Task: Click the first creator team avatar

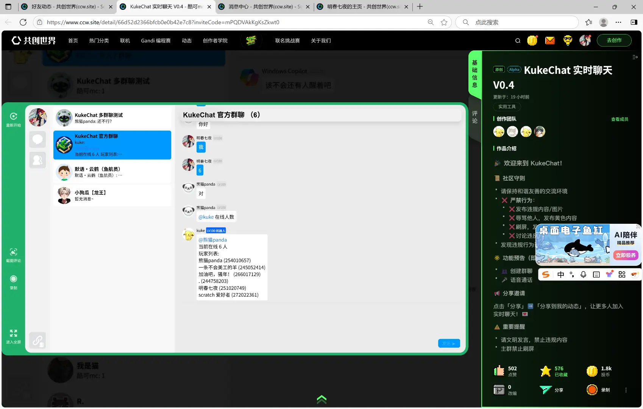Action: click(x=499, y=131)
